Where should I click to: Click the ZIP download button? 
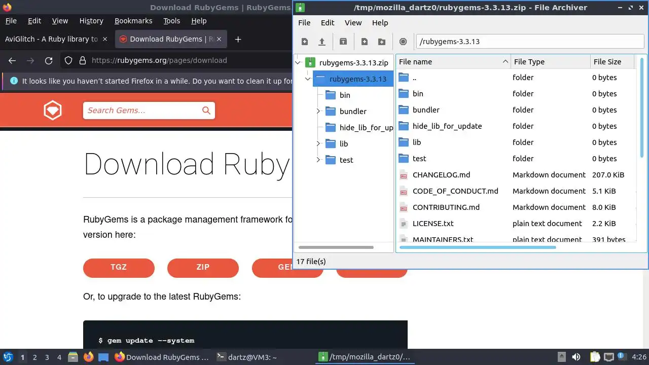point(203,268)
